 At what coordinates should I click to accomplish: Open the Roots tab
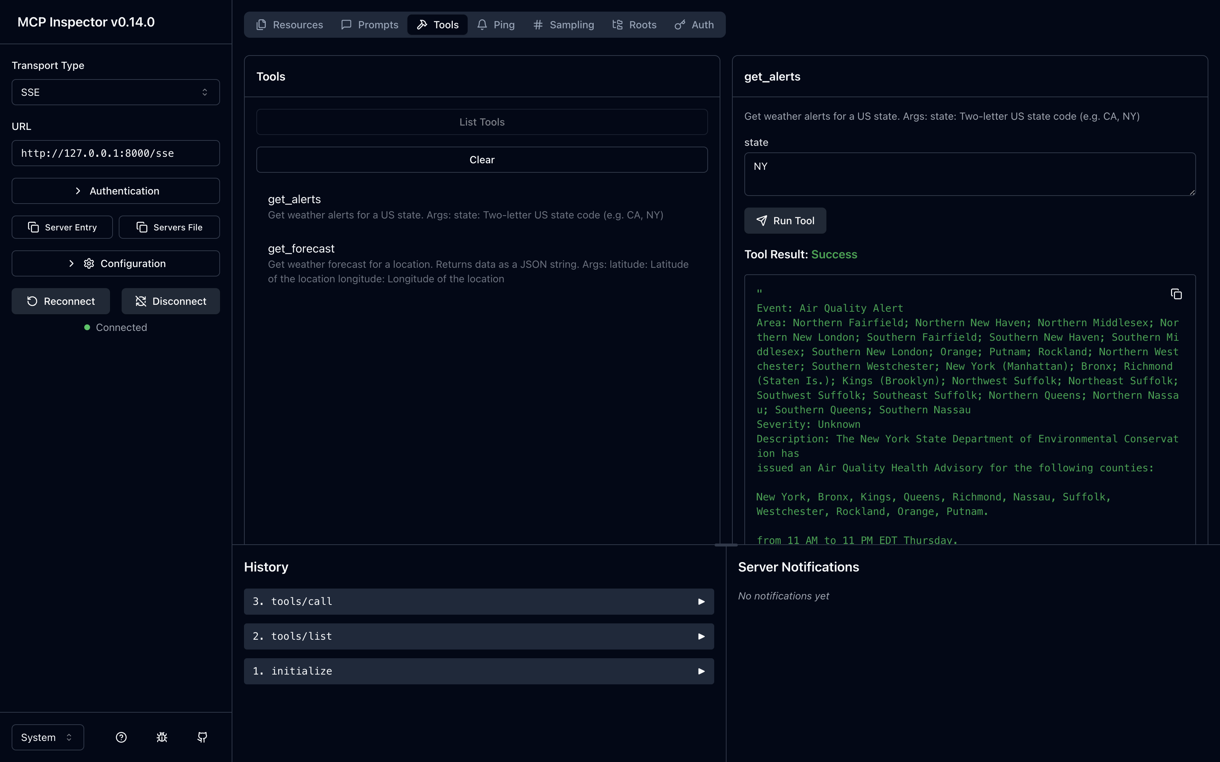coord(634,25)
